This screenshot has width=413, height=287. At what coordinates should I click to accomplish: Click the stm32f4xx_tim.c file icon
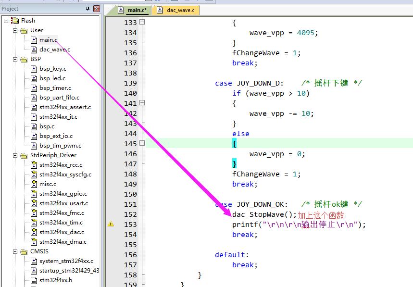point(34,223)
